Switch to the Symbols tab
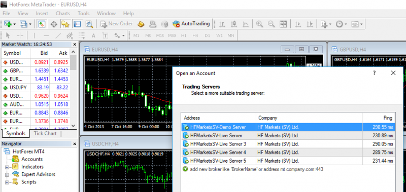This screenshot has width=406, height=192. click(16, 133)
